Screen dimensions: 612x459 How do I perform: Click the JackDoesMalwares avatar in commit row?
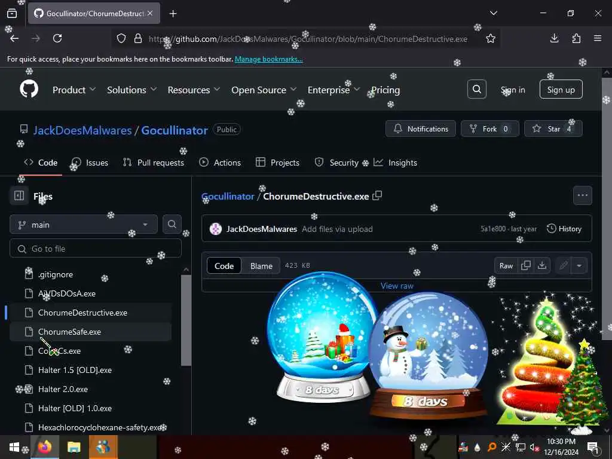215,229
